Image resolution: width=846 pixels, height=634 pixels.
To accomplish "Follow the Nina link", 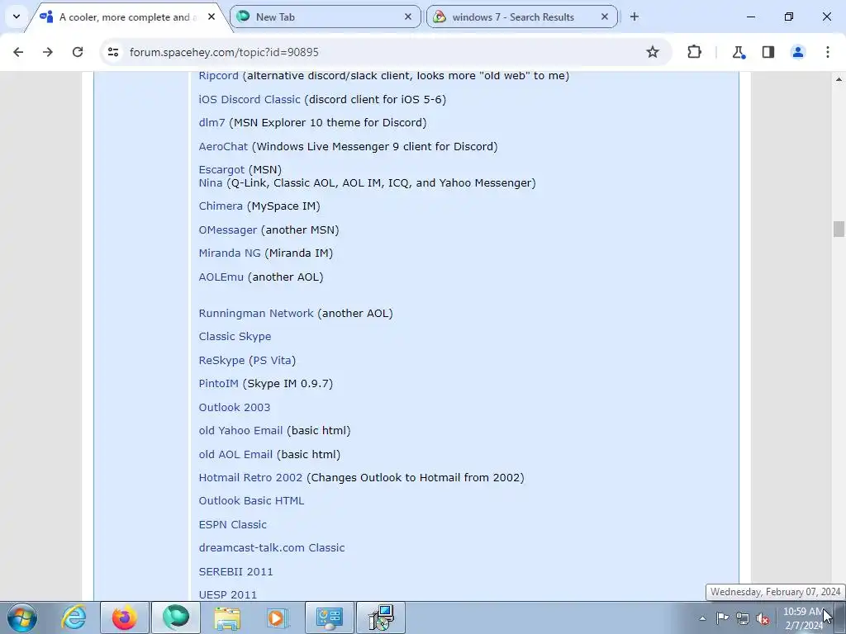I will [211, 182].
